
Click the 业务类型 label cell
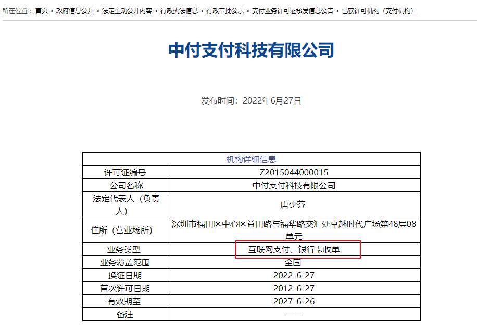click(x=125, y=249)
